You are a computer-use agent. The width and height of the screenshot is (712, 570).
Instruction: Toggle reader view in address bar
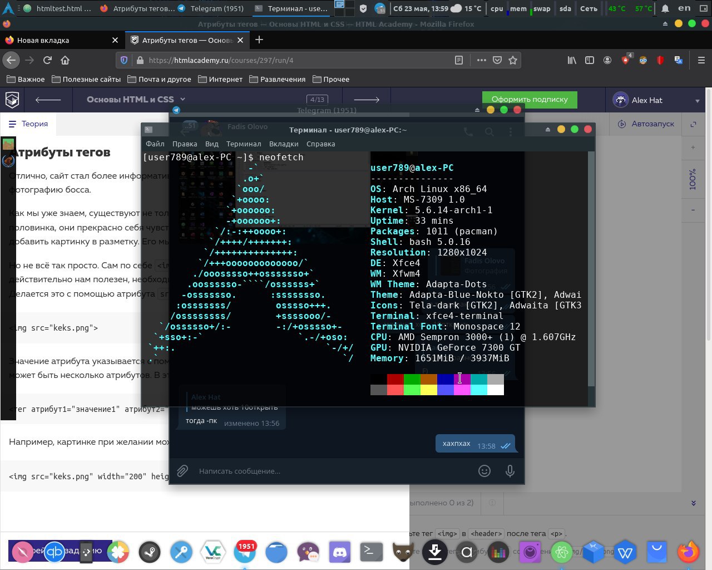(x=459, y=60)
